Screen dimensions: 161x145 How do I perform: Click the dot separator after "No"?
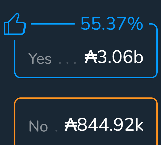coord(56,130)
